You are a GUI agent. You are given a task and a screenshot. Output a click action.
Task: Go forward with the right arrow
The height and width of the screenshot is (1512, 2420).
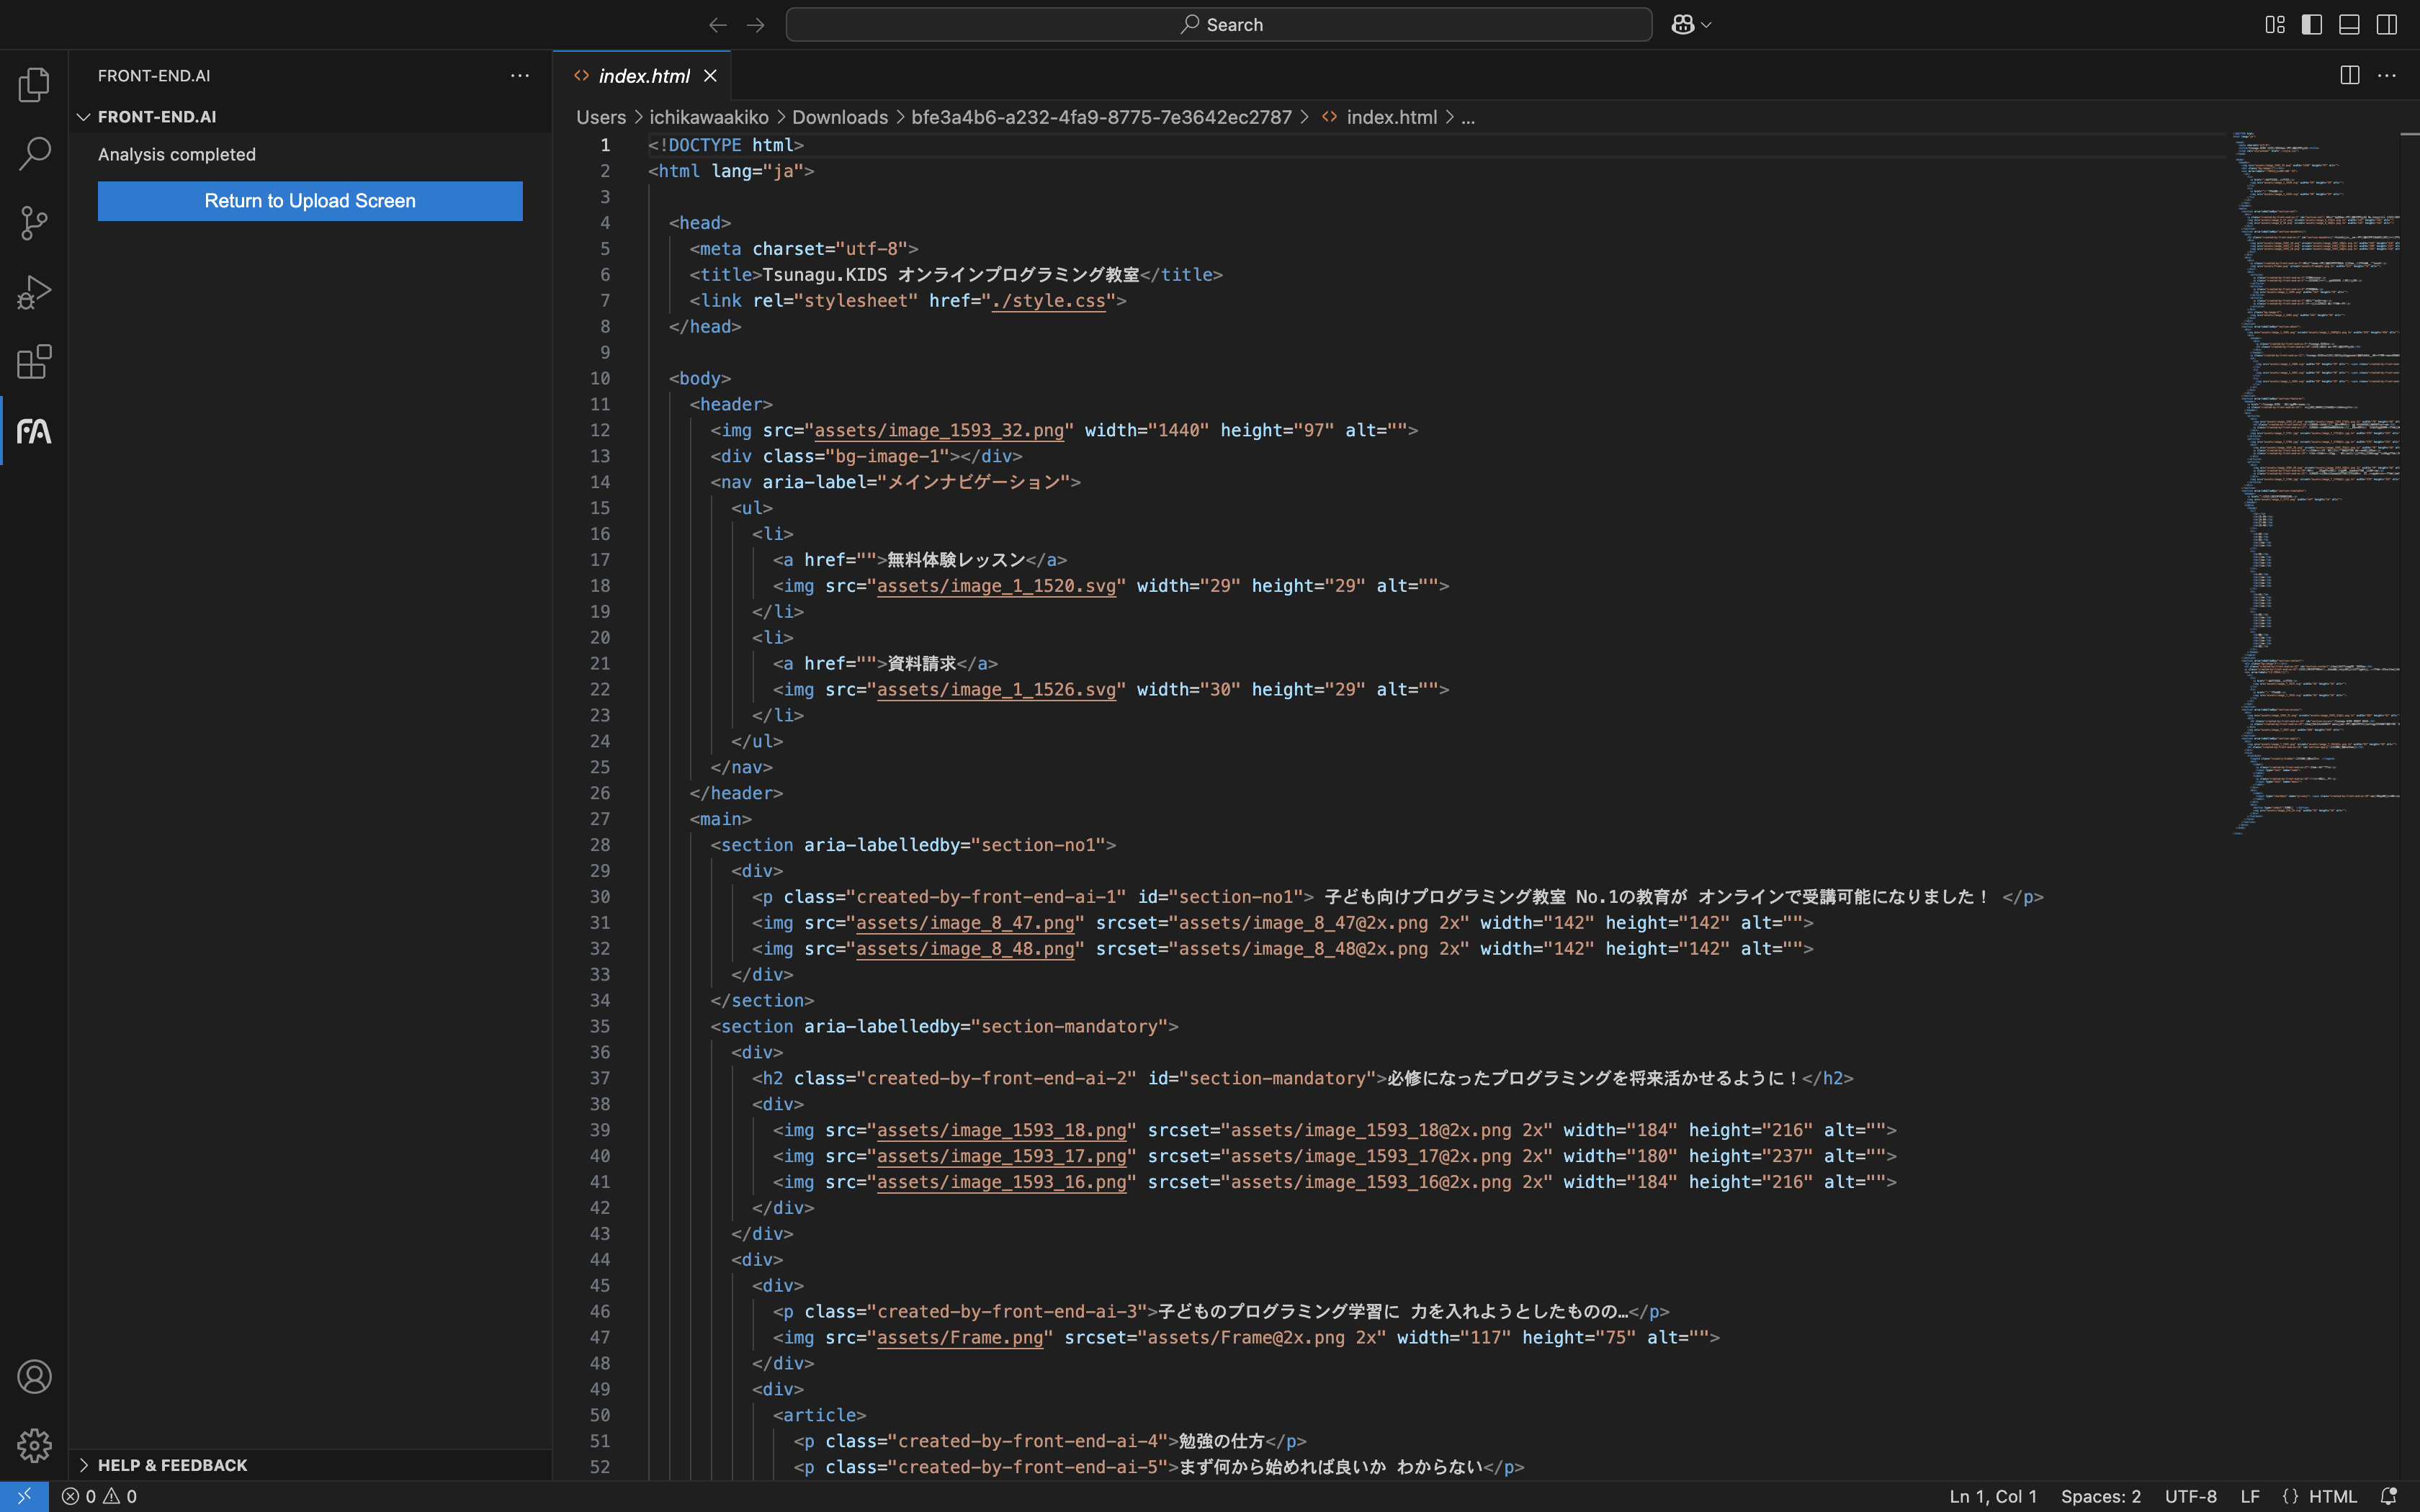coord(756,25)
